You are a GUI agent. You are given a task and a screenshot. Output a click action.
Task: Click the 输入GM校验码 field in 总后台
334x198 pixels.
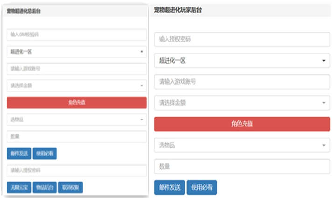click(x=77, y=35)
